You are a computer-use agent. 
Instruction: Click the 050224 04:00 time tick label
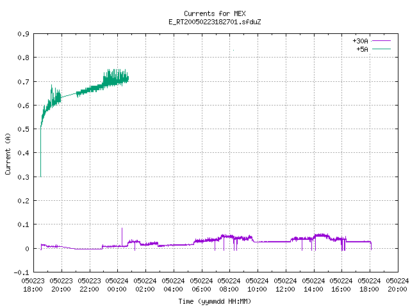(x=174, y=285)
